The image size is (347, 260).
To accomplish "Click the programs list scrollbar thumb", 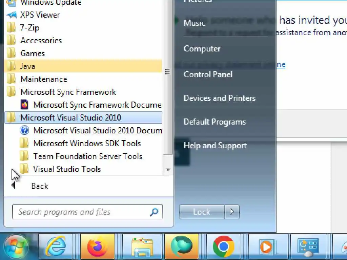I will click(168, 78).
